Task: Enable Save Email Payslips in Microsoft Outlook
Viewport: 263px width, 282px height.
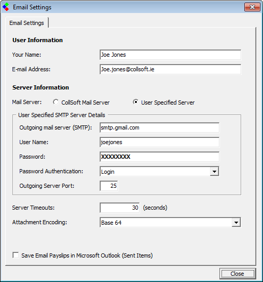Action: click(x=16, y=255)
